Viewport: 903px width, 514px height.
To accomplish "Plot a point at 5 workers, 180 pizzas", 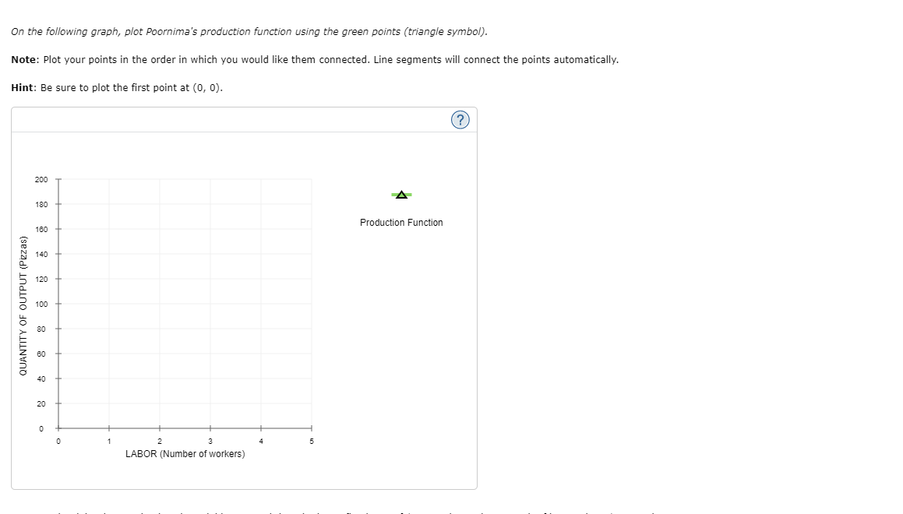I will tap(312, 203).
